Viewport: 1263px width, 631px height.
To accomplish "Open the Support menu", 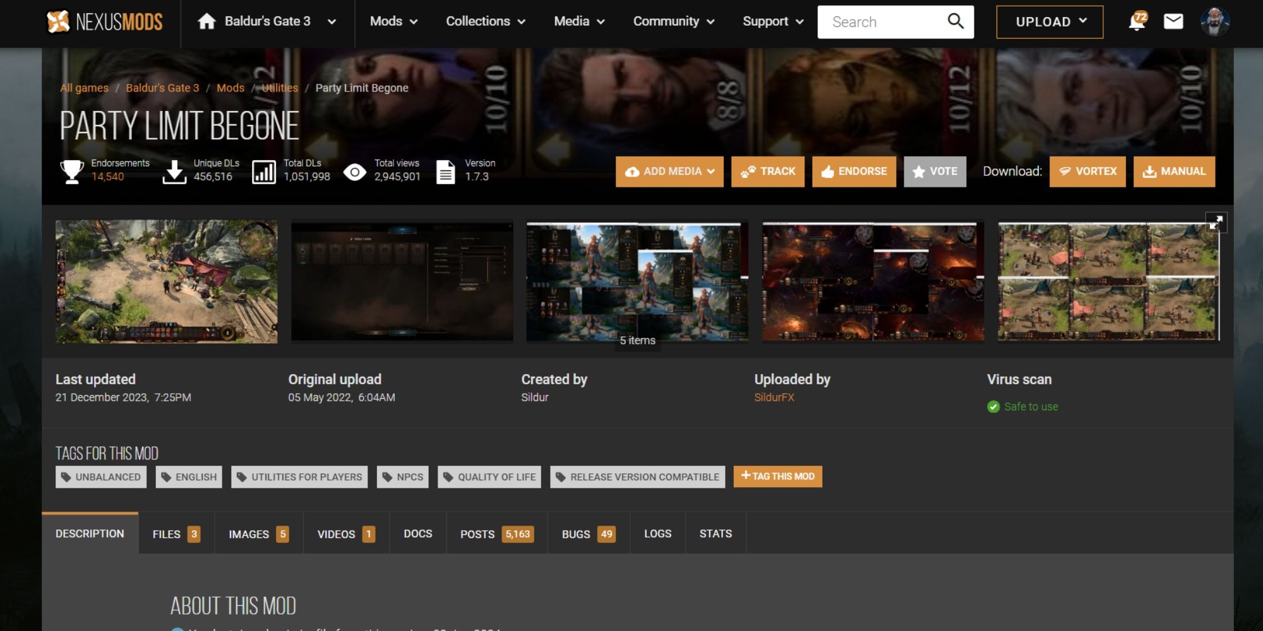I will tap(773, 21).
